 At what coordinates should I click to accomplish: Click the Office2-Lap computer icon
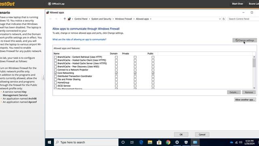coord(49,4)
